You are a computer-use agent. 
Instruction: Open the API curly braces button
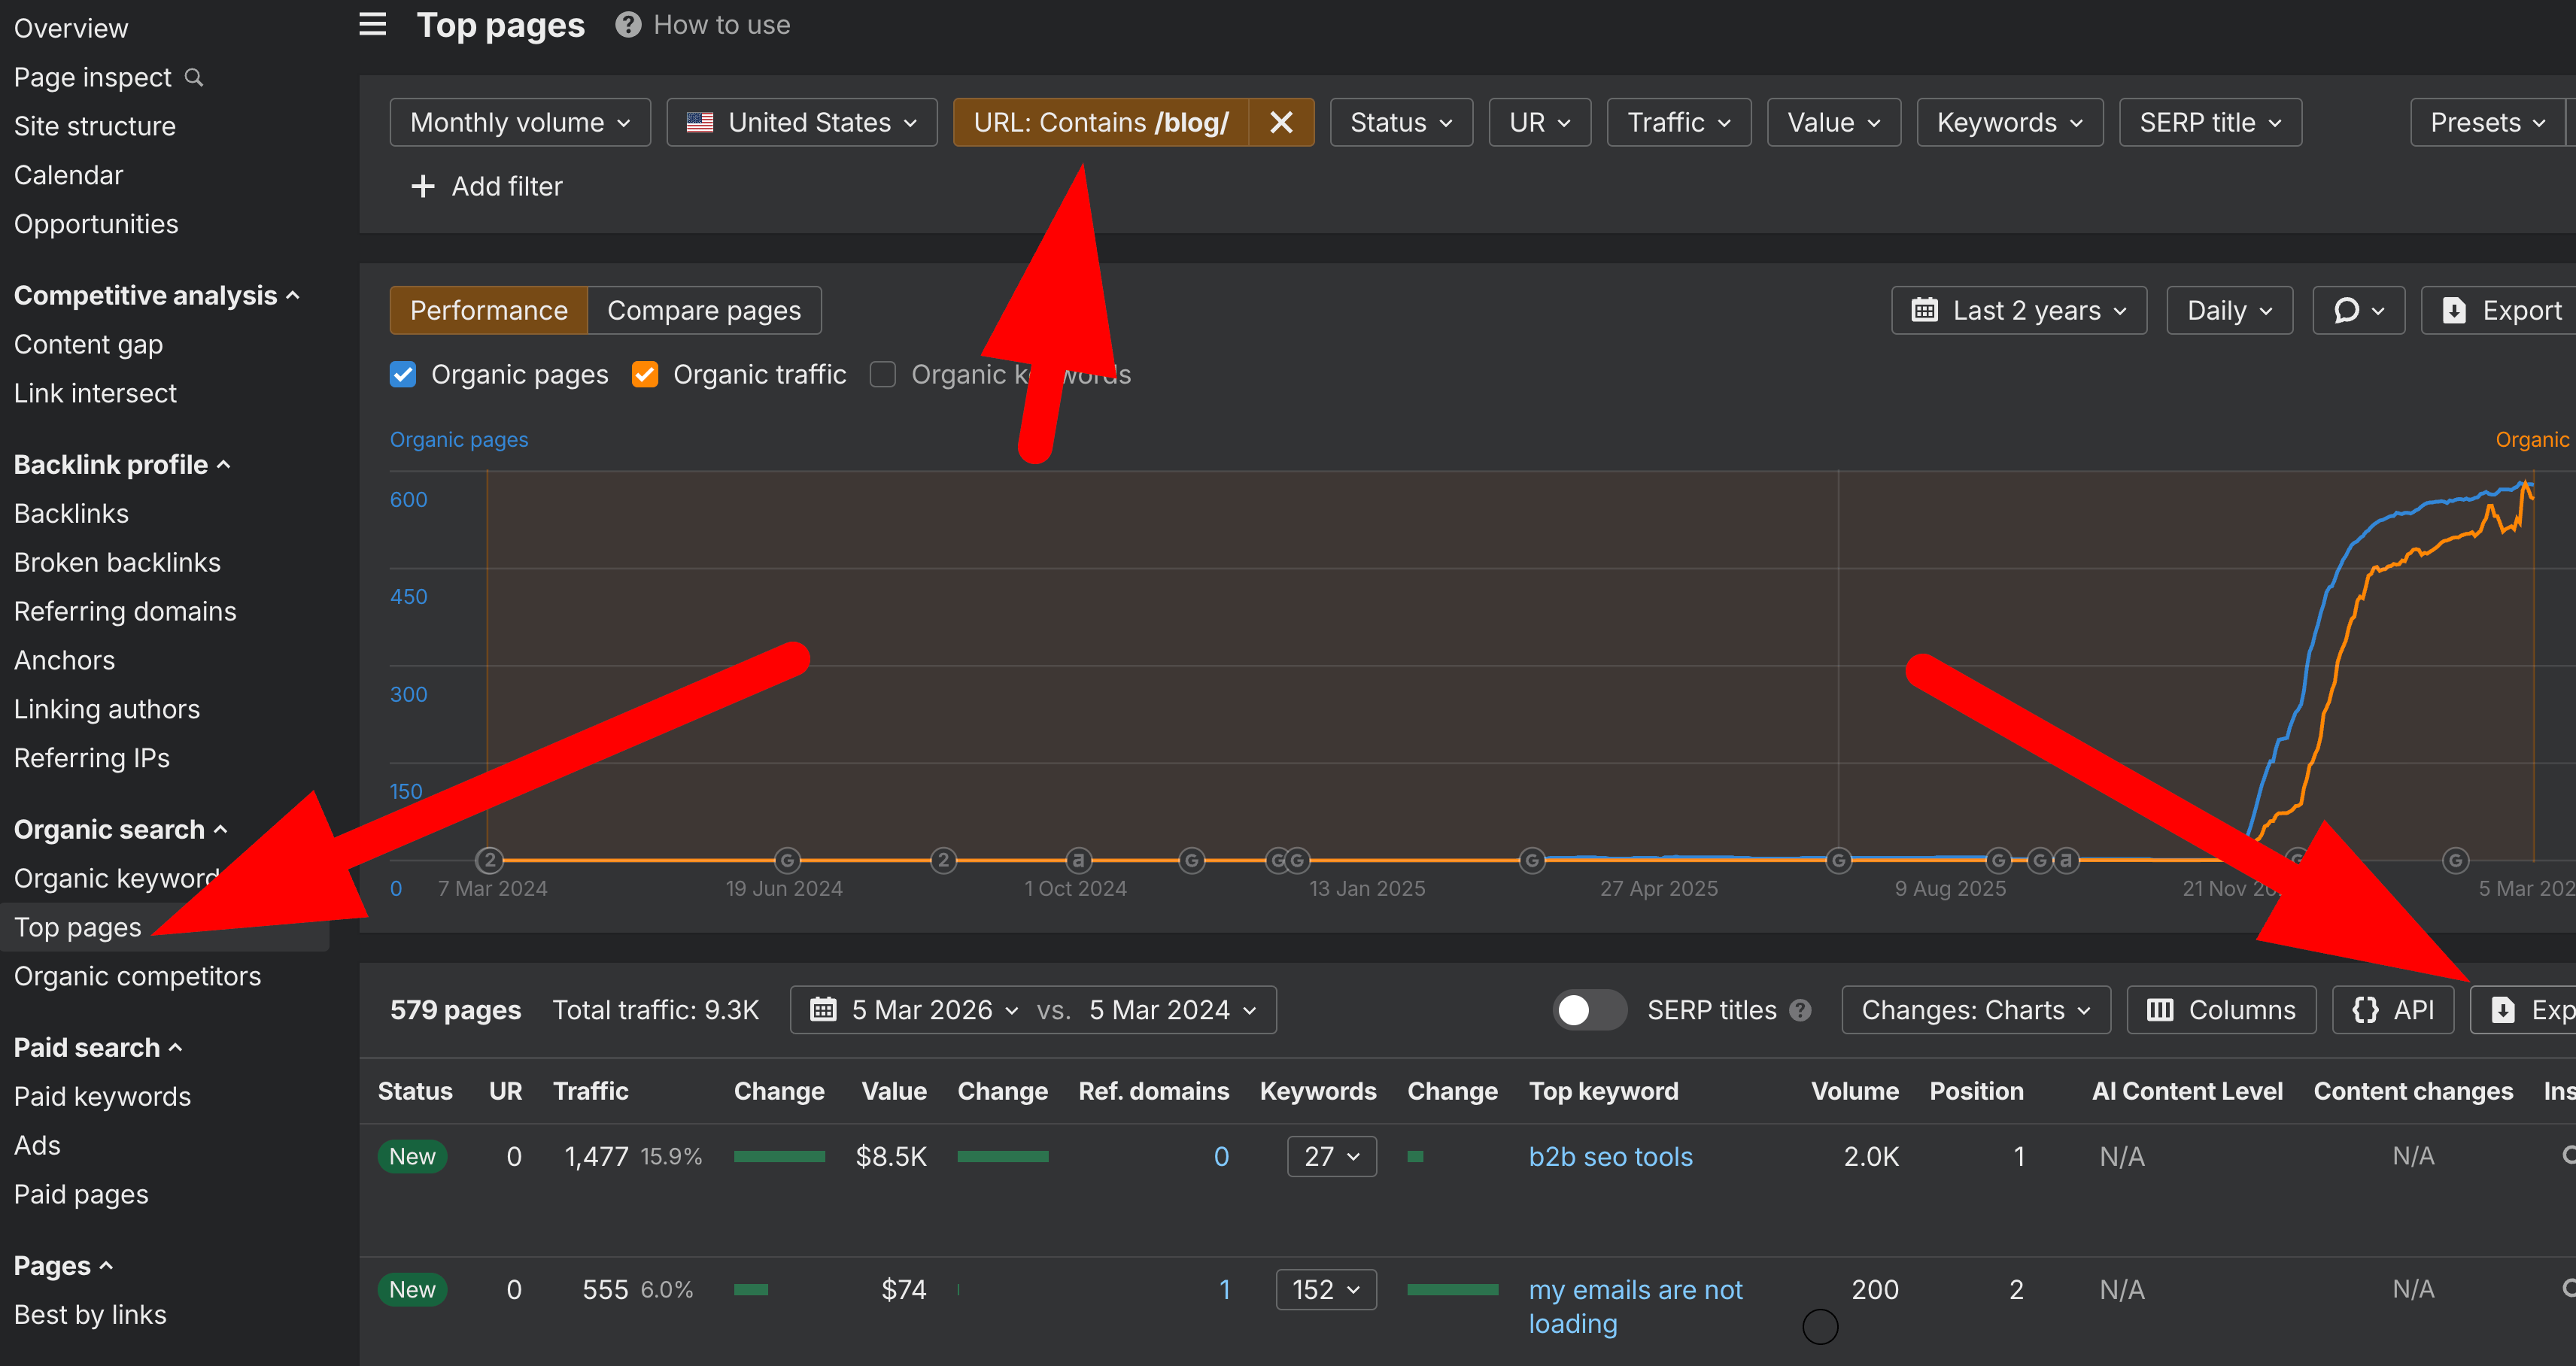pyautogui.click(x=2393, y=1010)
